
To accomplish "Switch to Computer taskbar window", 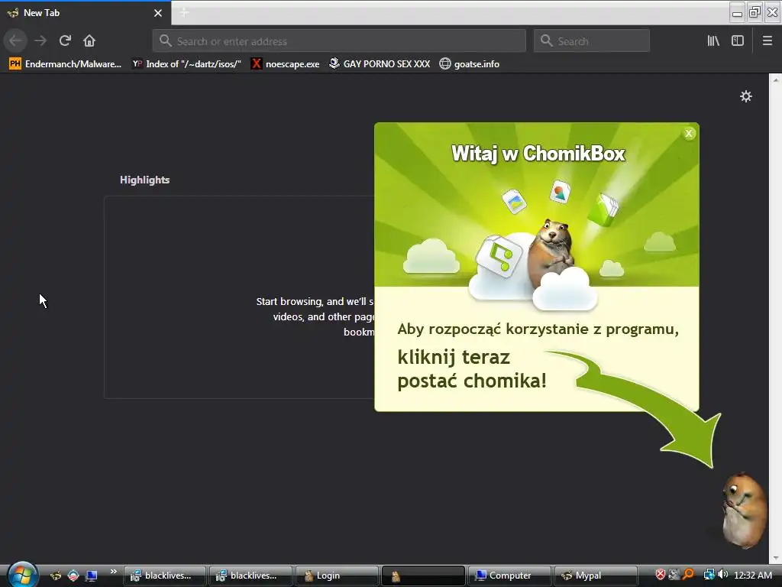I will pos(509,576).
